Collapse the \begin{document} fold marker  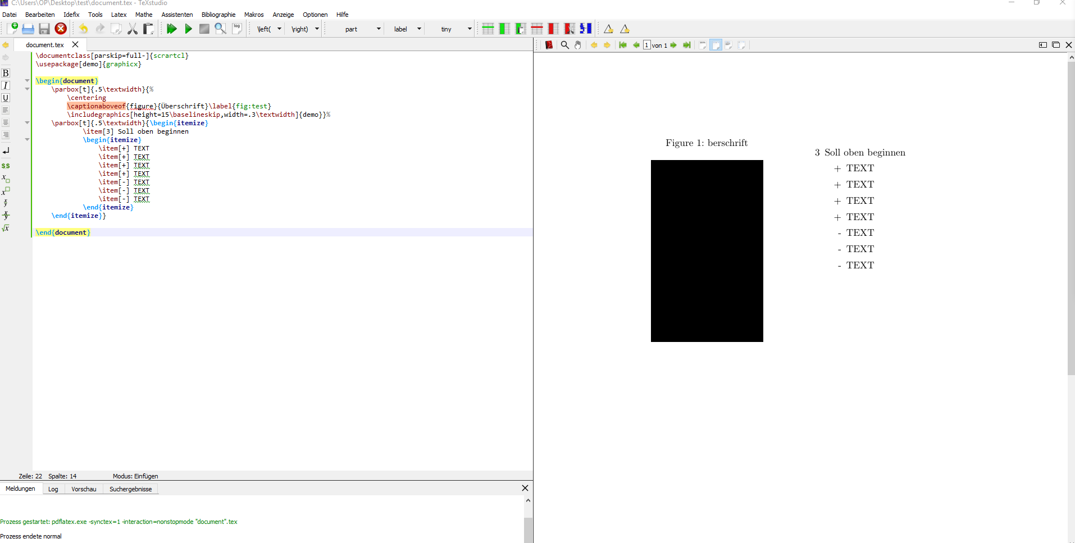pyautogui.click(x=27, y=80)
